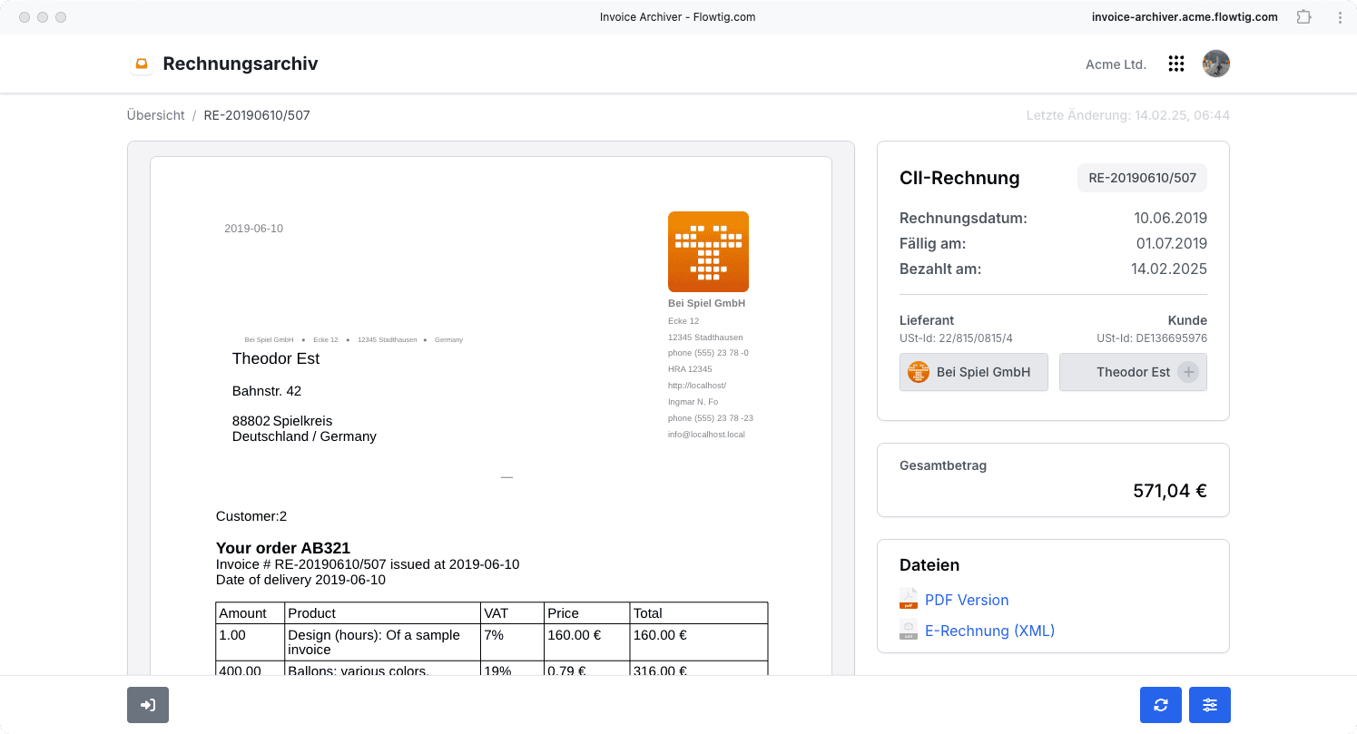Click the browser extensions puzzle icon
Image resolution: width=1357 pixels, height=734 pixels.
tap(1303, 16)
